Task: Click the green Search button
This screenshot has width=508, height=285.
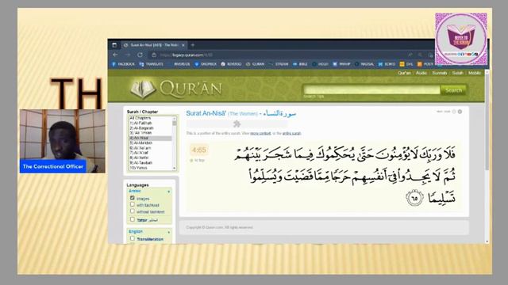Action: click(453, 90)
